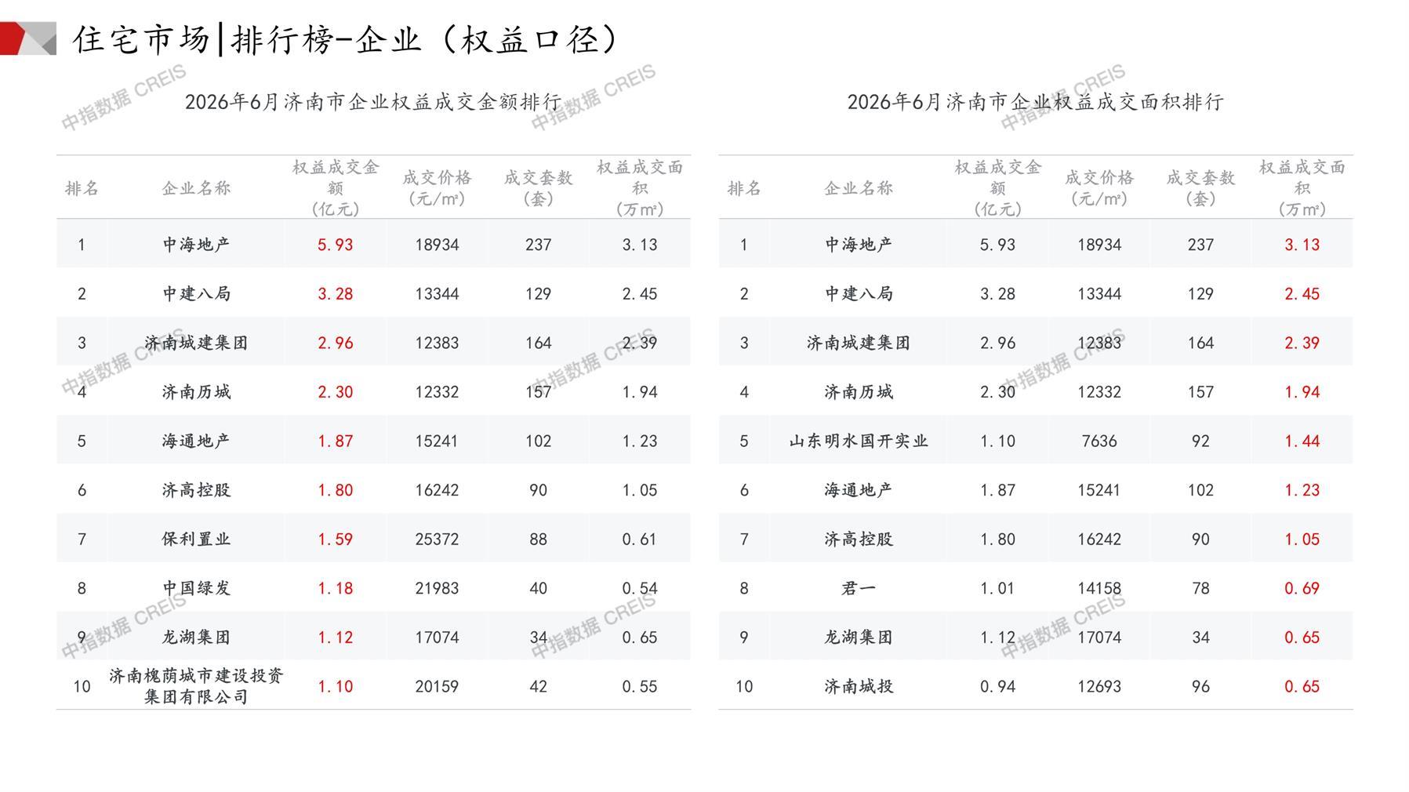Select price 20159
Screen dimensions: 1409x792
coord(437,686)
